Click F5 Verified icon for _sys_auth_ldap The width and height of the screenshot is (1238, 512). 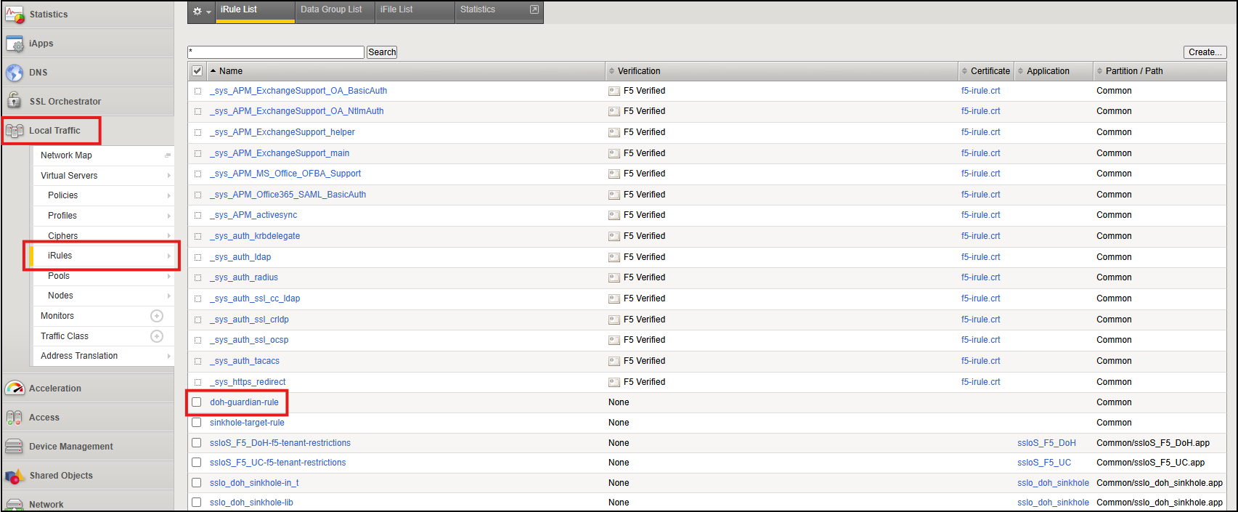click(x=614, y=257)
